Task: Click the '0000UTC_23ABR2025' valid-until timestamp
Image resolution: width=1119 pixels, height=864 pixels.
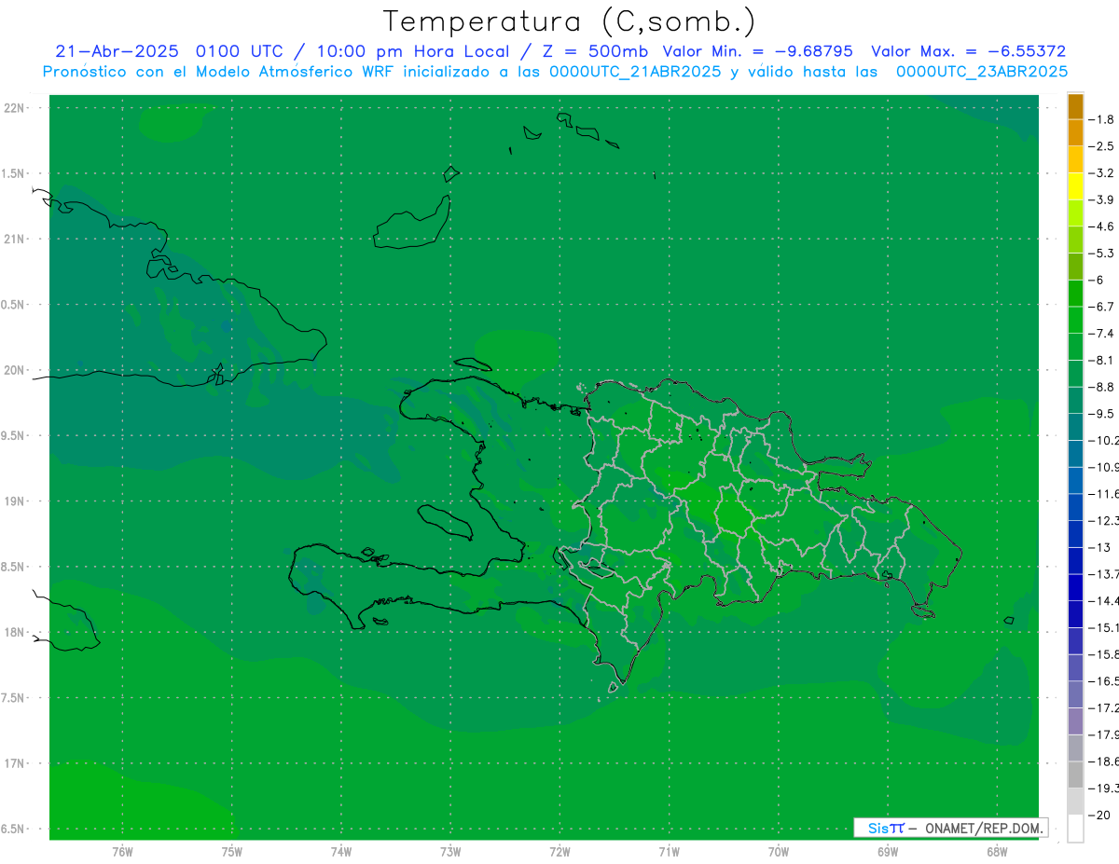Action: pyautogui.click(x=981, y=72)
